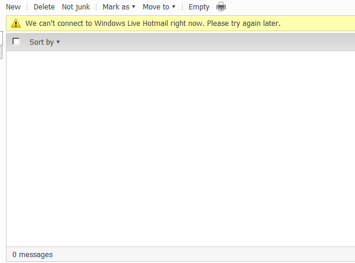Click the arrow next to Mark as
This screenshot has width=355, height=263.
(x=133, y=7)
